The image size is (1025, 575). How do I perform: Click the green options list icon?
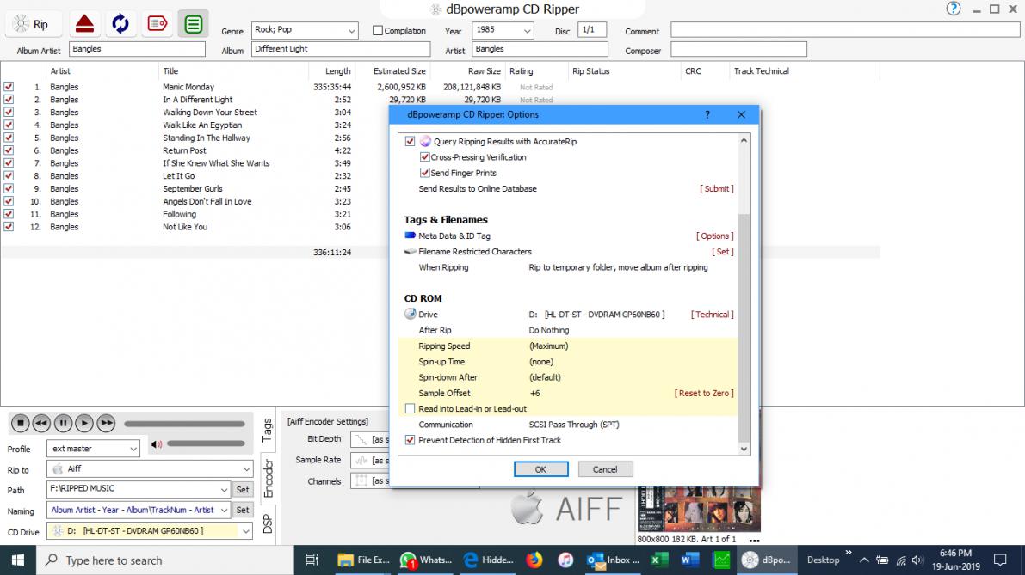pos(194,24)
